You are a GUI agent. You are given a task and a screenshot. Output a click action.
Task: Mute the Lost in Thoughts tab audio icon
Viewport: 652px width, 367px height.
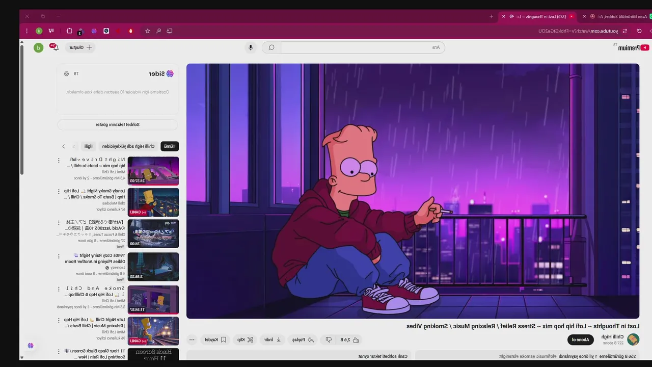[x=511, y=16]
